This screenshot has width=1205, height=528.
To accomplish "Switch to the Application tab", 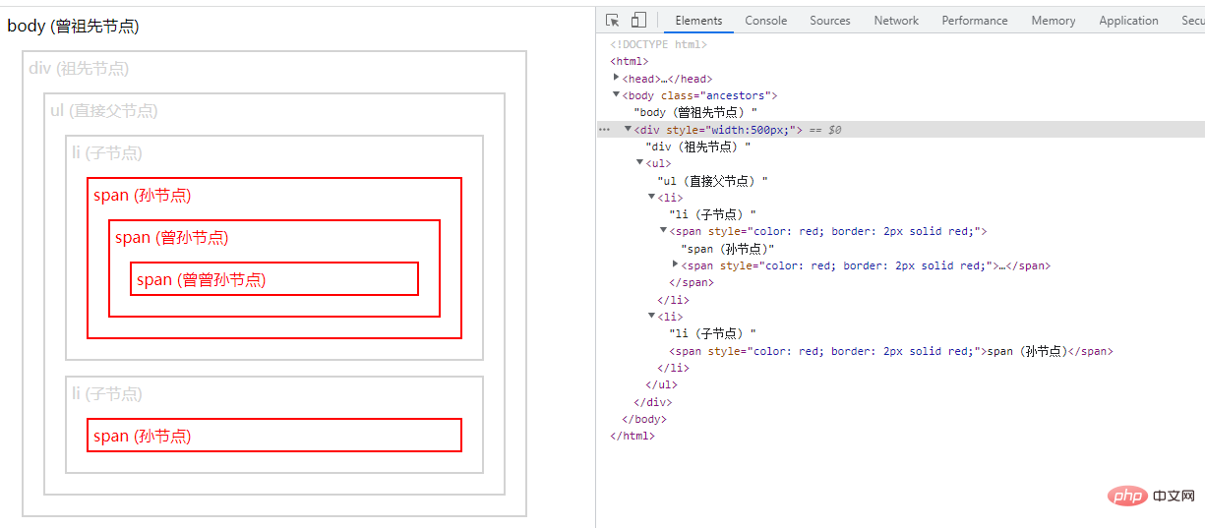I will (1128, 20).
